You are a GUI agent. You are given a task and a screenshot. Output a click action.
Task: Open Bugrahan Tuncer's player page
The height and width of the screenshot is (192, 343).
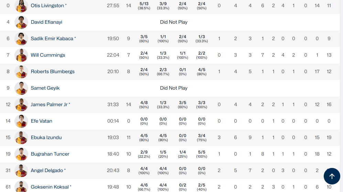pyautogui.click(x=50, y=154)
